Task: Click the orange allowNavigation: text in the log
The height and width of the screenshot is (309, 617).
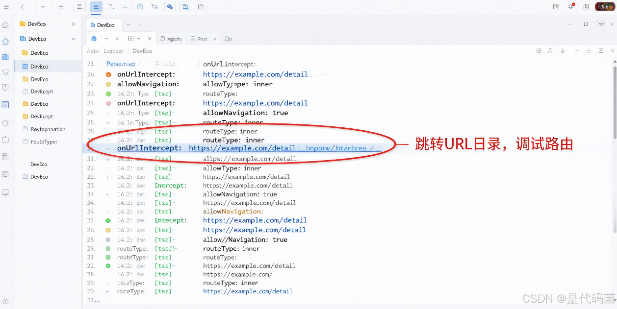Action: pos(233,212)
